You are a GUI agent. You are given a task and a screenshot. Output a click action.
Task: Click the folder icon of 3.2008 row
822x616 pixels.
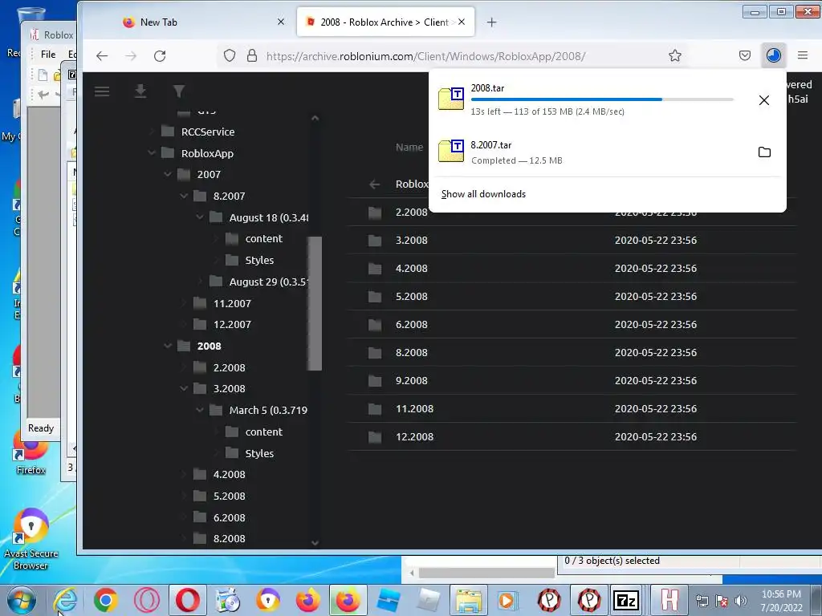coord(375,241)
